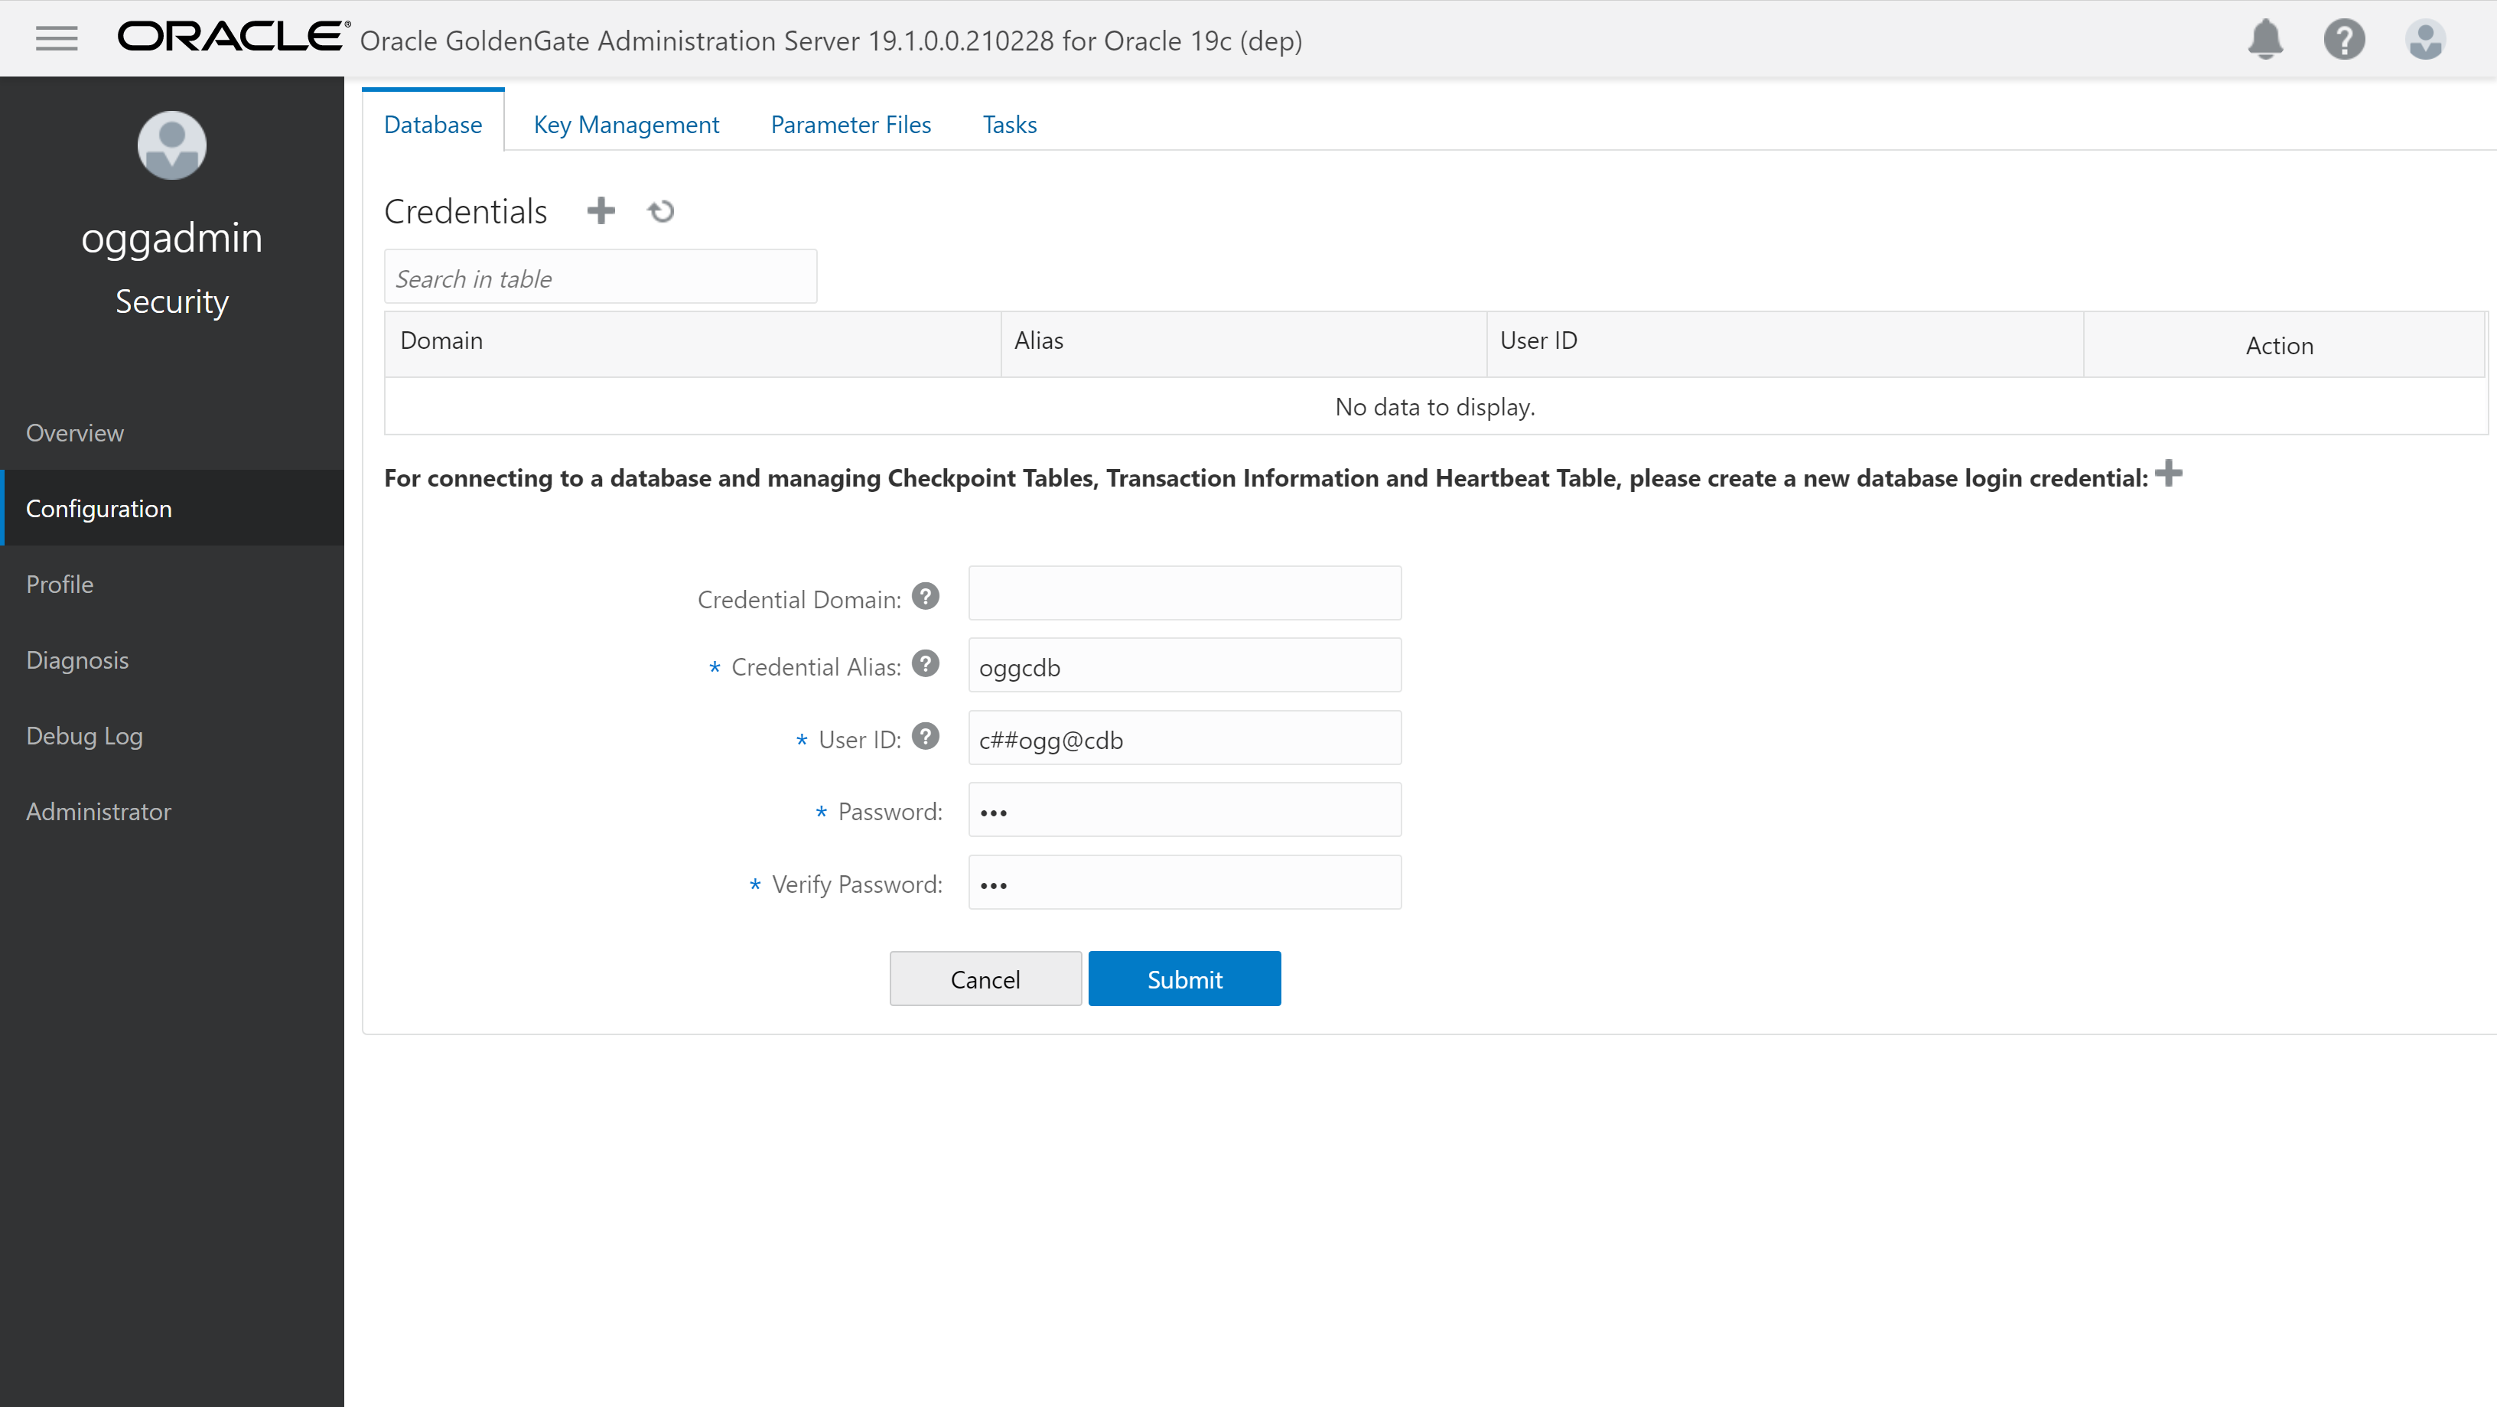The image size is (2497, 1407).
Task: Select Overview in the sidebar
Action: (x=75, y=432)
